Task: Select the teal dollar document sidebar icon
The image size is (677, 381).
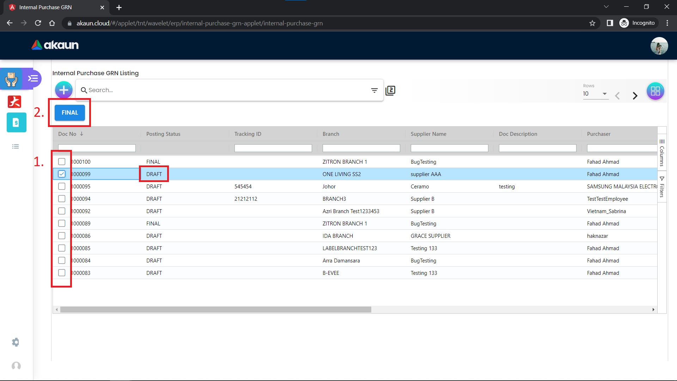Action: (x=16, y=122)
